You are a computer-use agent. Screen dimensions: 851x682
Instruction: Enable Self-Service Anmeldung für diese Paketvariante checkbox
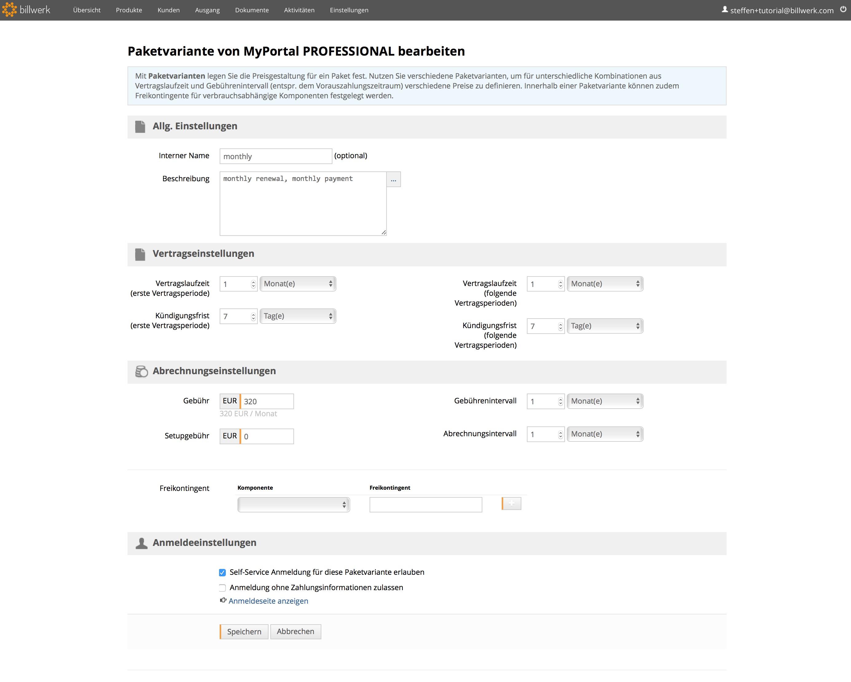pos(223,572)
